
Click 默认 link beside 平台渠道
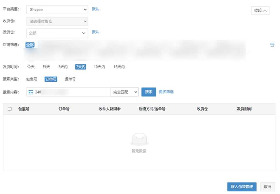96,9
